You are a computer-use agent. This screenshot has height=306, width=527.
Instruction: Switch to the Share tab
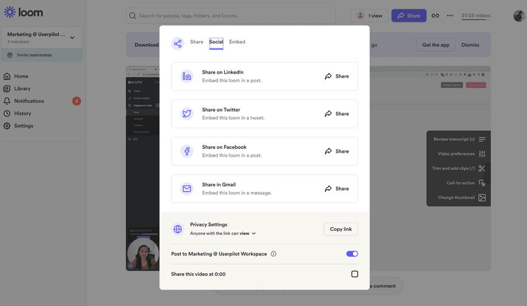[196, 42]
